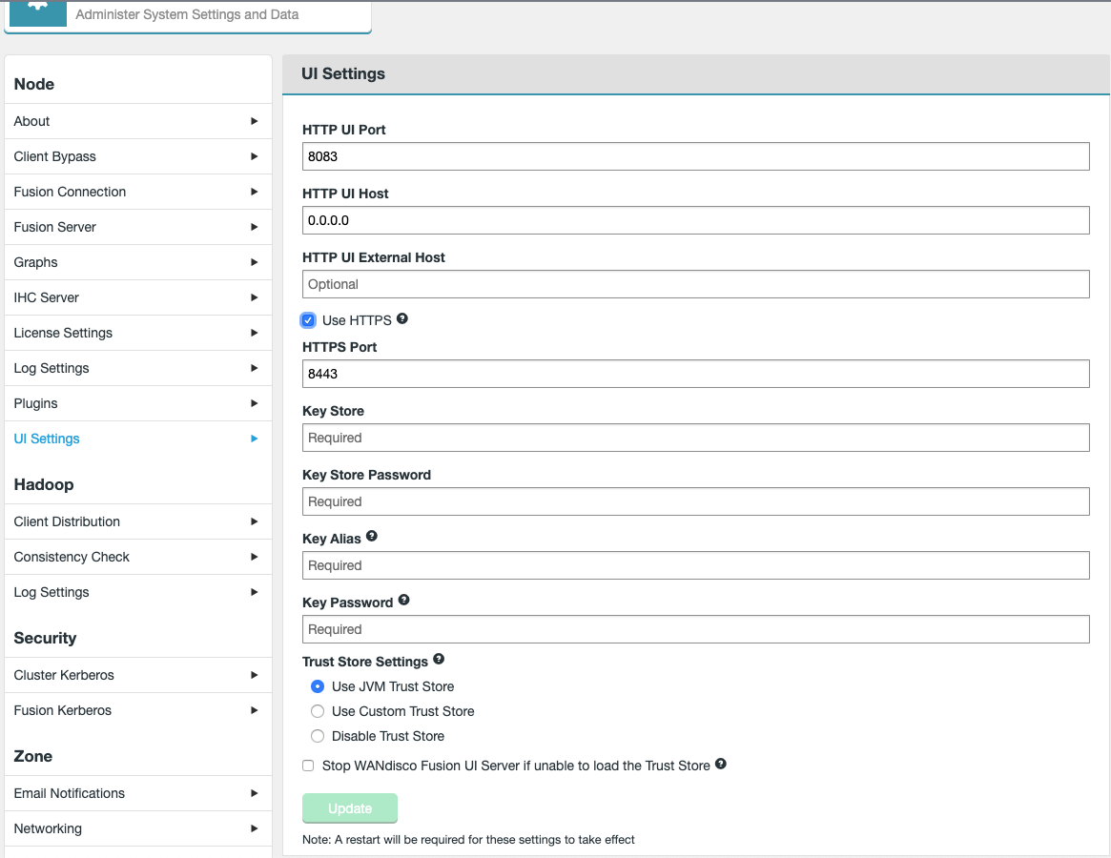Expand the Fusion Server entry
The image size is (1111, 858).
pos(256,227)
